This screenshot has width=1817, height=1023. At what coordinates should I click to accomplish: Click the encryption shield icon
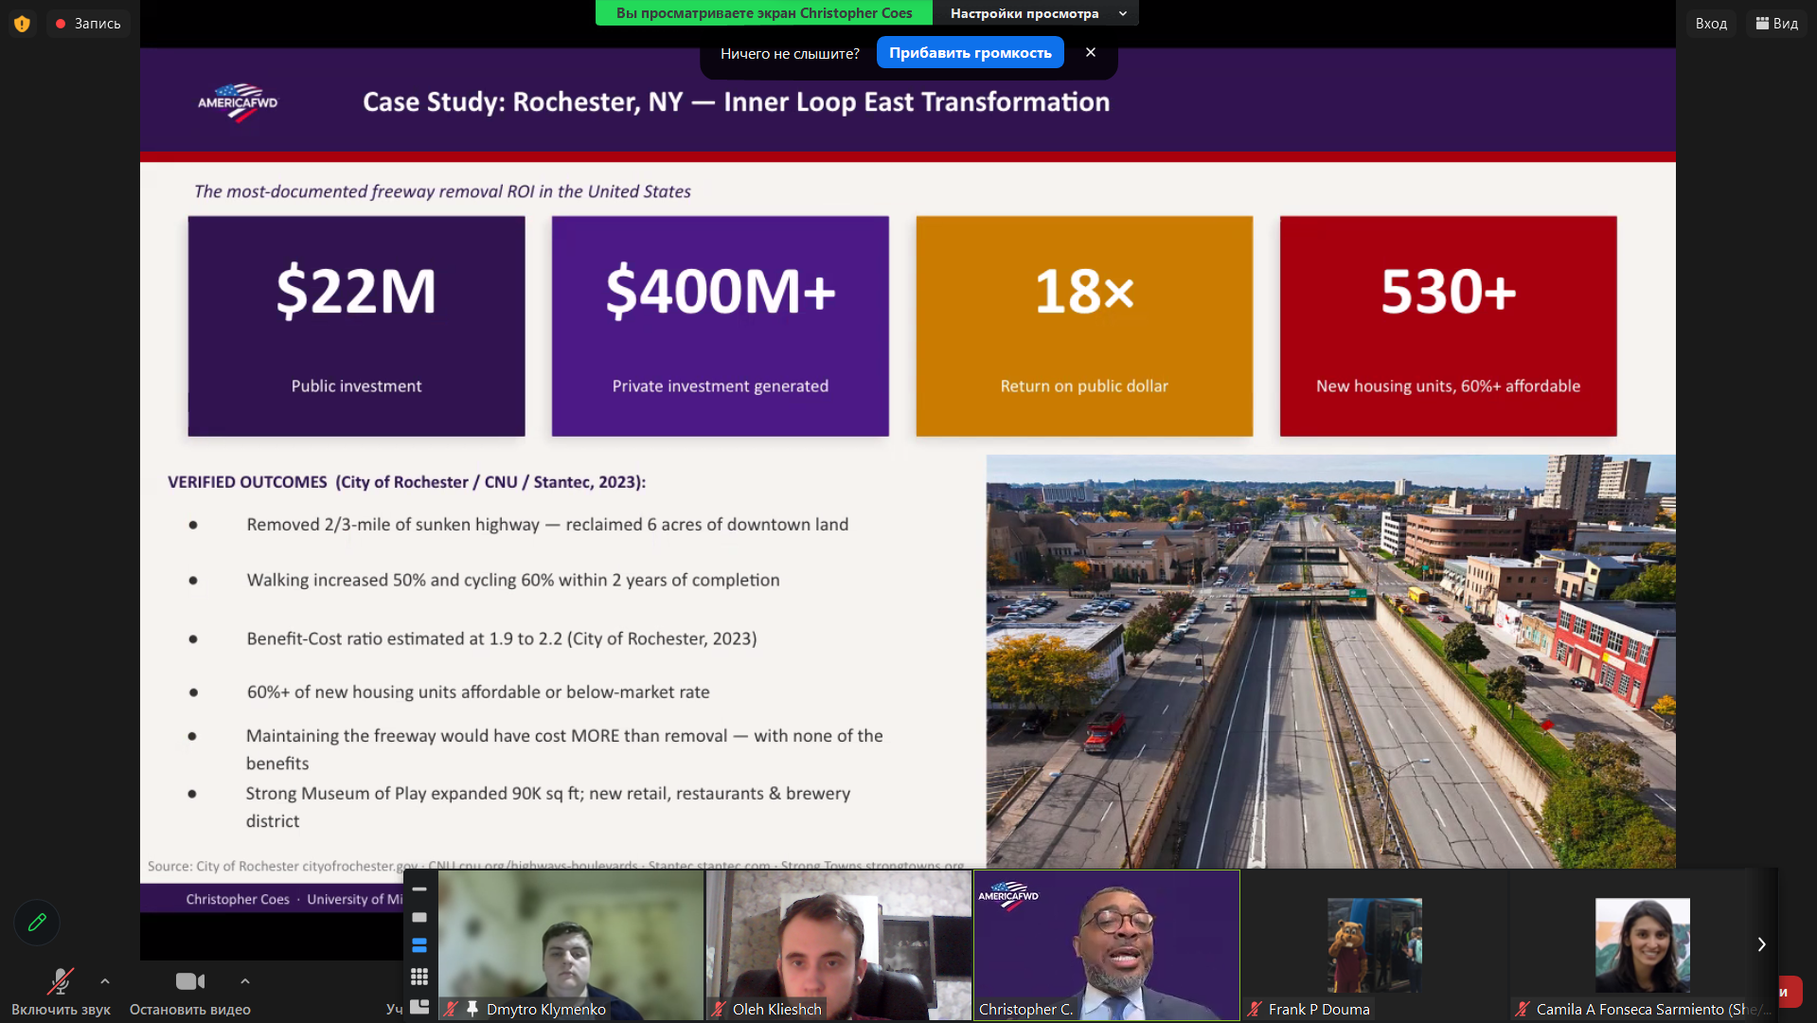(22, 24)
